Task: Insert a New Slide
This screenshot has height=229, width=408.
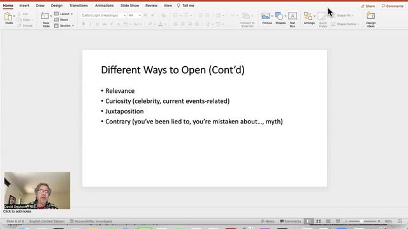Action: (x=45, y=20)
